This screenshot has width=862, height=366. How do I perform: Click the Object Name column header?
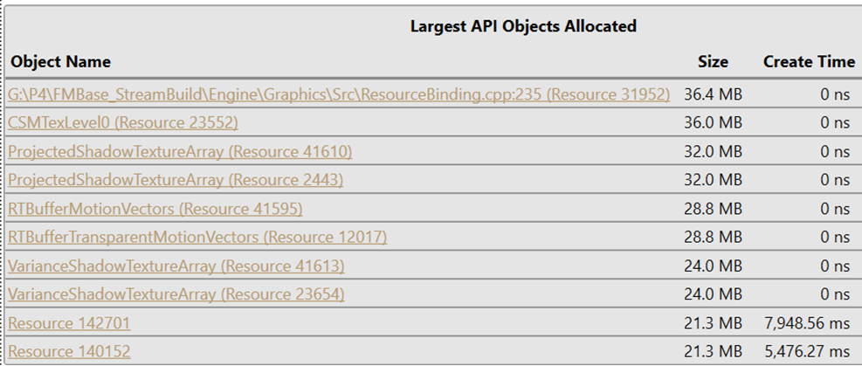[60, 61]
